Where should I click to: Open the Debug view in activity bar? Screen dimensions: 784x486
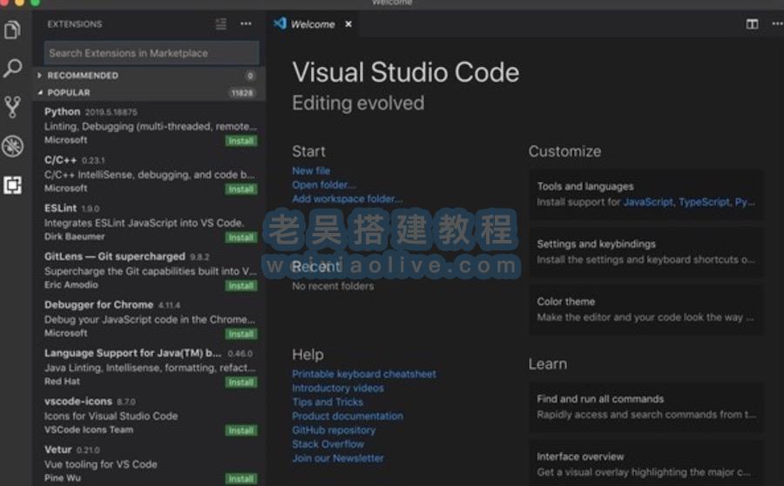coord(12,146)
